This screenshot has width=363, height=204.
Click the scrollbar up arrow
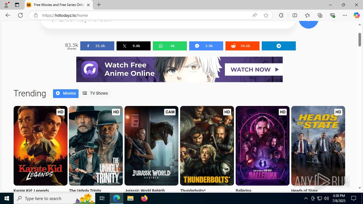(360, 25)
